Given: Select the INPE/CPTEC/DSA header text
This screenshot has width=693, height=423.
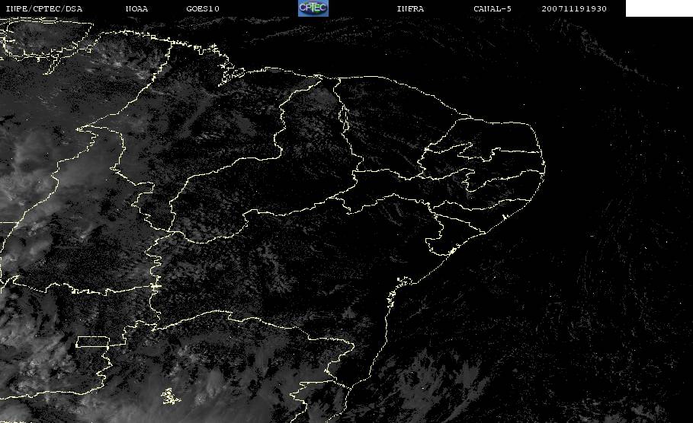Looking at the screenshot, I should [44, 9].
